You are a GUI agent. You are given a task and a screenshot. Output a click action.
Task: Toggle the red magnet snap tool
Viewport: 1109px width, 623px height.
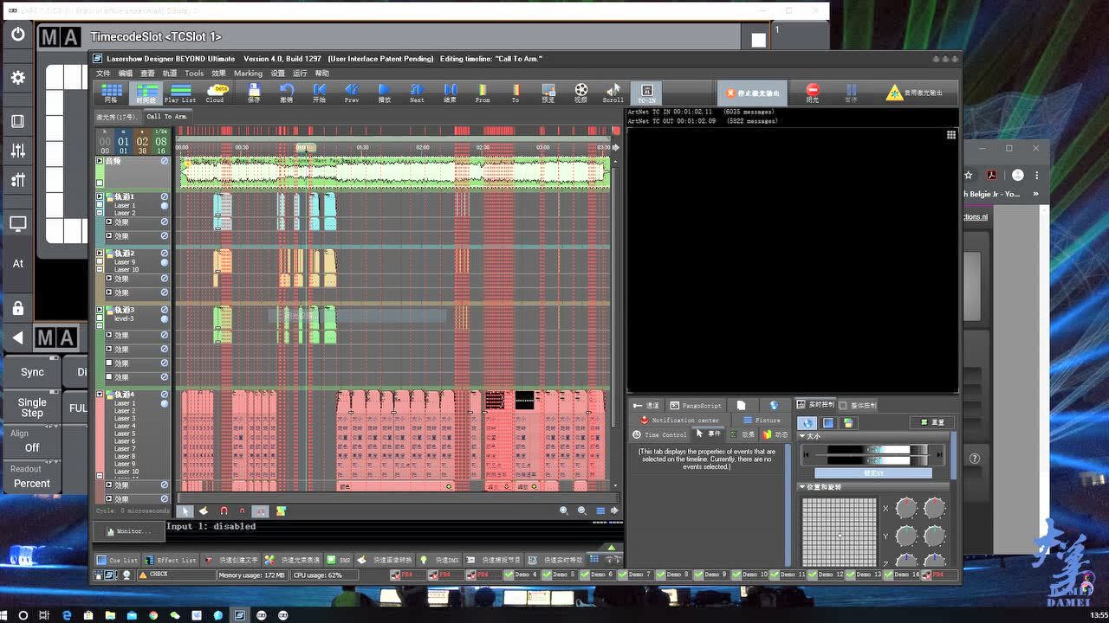[224, 511]
